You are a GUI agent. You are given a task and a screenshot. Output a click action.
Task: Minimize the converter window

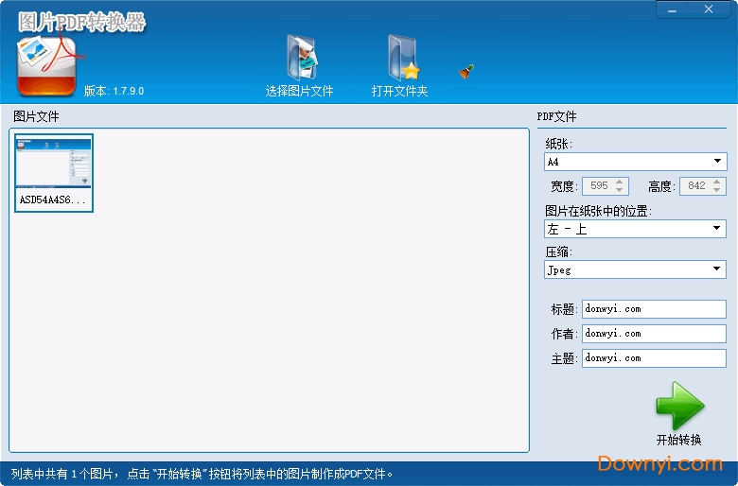(x=672, y=9)
